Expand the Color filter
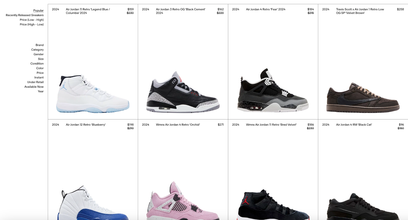Viewport: 408px width, 220px height. point(40,68)
